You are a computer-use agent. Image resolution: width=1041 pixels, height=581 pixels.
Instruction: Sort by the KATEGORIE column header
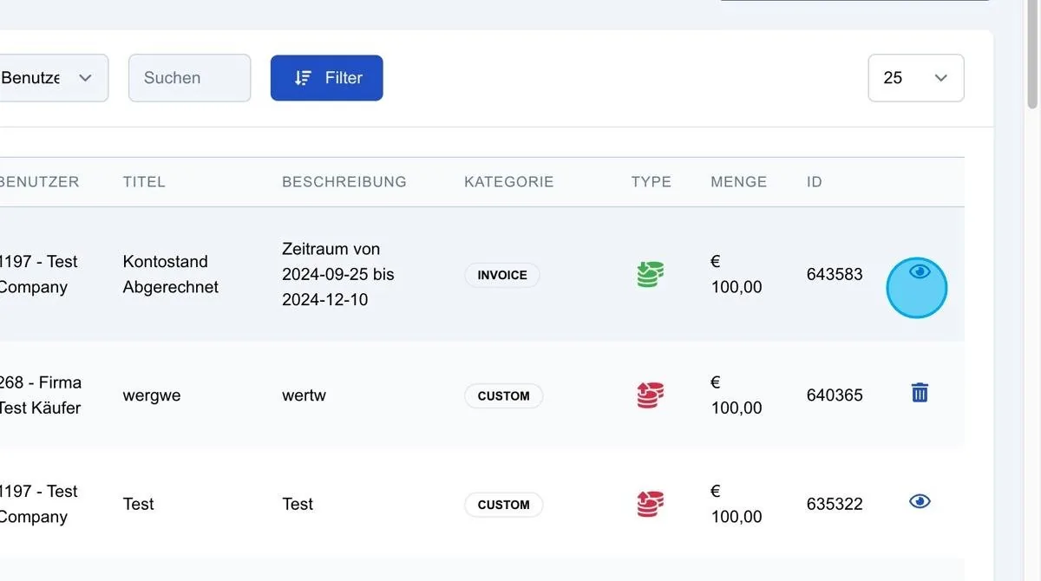click(509, 182)
